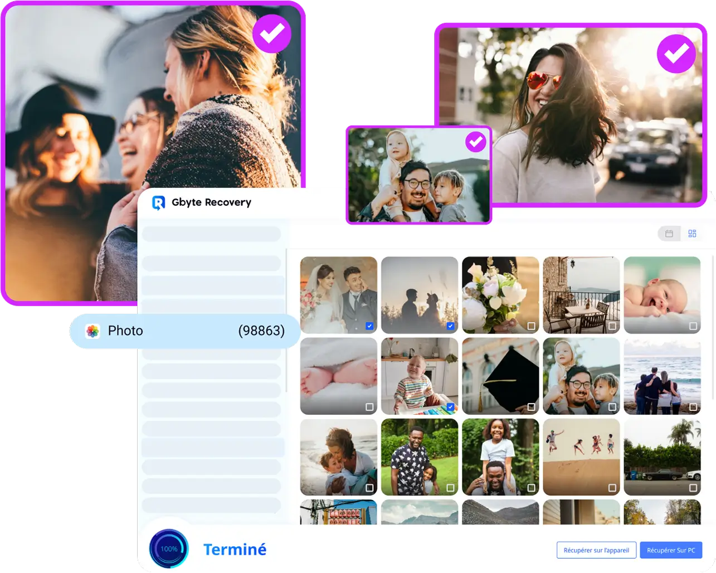Screen dimensions: 716x573
Task: Uncheck the wedding couple photo checkbox
Action: 369,326
